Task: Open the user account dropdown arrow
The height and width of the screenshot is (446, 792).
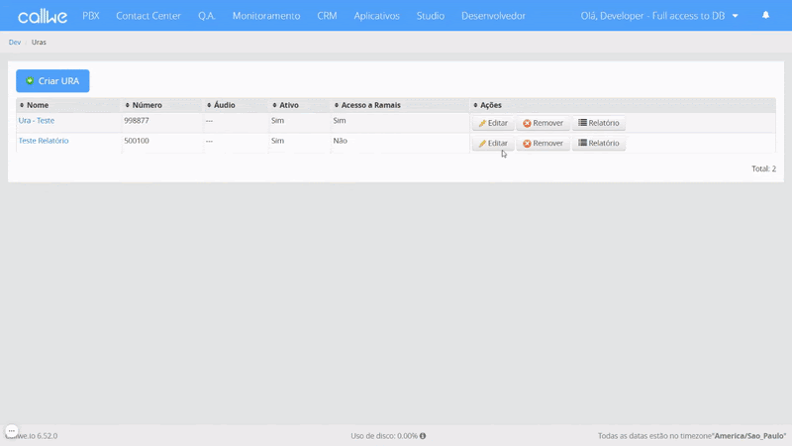Action: [735, 16]
